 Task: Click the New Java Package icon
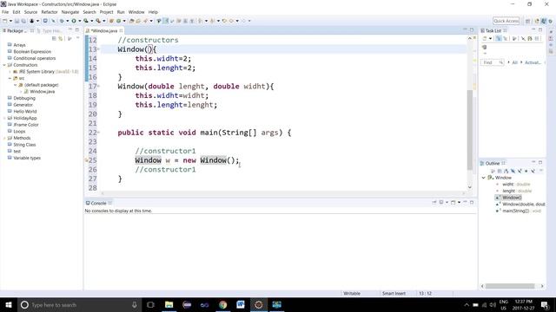click(111, 21)
